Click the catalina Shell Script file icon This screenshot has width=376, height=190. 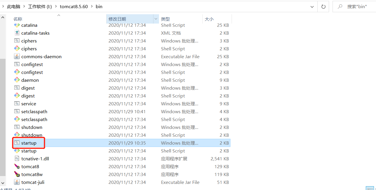click(x=17, y=25)
